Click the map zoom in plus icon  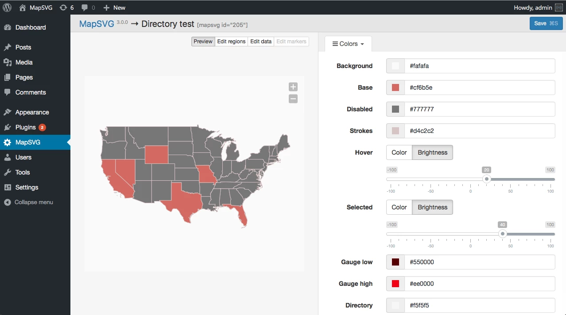pyautogui.click(x=293, y=87)
